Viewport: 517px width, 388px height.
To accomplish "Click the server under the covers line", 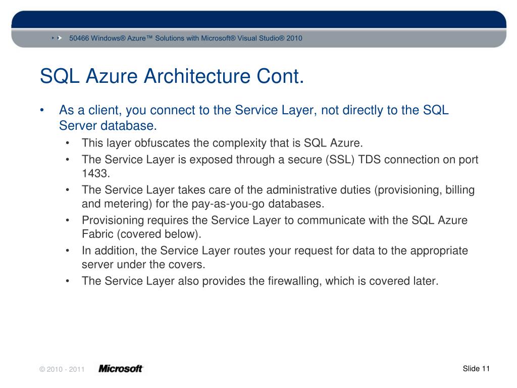I will [x=143, y=265].
